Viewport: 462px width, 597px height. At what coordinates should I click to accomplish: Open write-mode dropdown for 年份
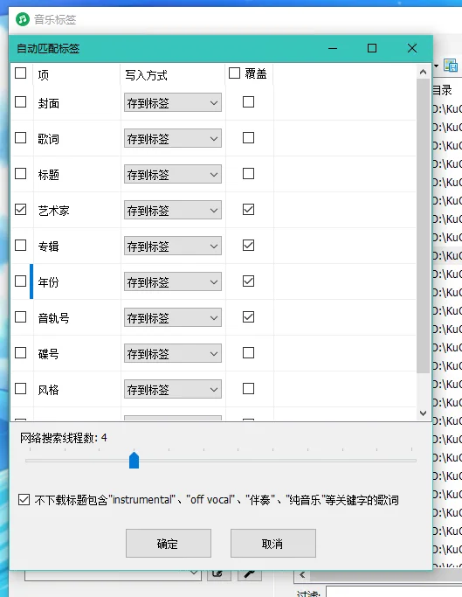pos(173,281)
